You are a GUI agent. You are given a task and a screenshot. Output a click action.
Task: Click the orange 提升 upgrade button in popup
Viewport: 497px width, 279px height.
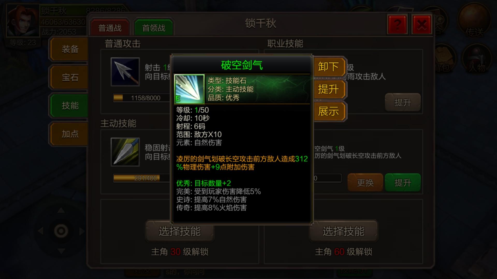click(x=329, y=89)
